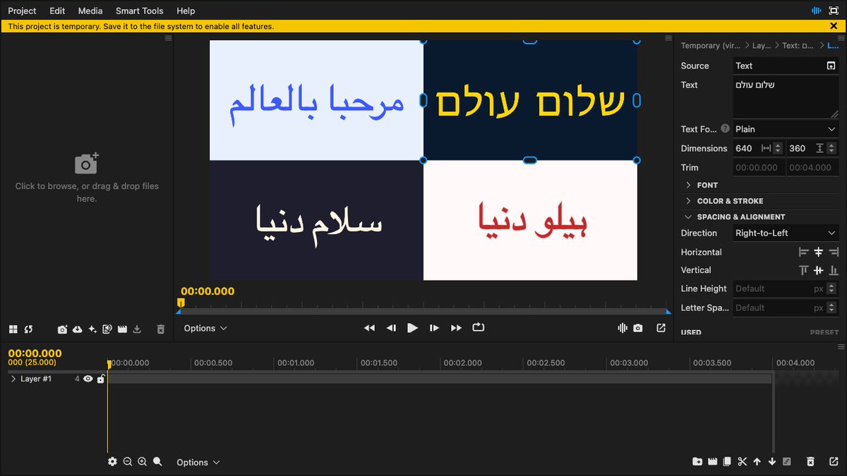
Task: Step back one frame
Action: coord(391,328)
